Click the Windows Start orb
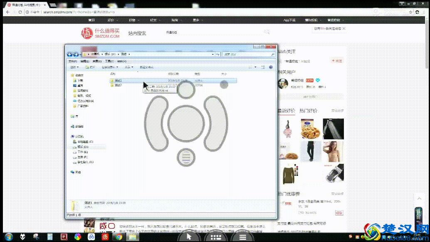The image size is (430, 242). click(9, 237)
